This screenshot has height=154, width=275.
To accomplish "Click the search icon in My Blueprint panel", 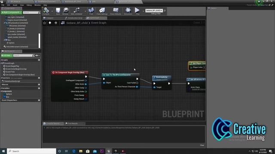I will pos(34,56).
